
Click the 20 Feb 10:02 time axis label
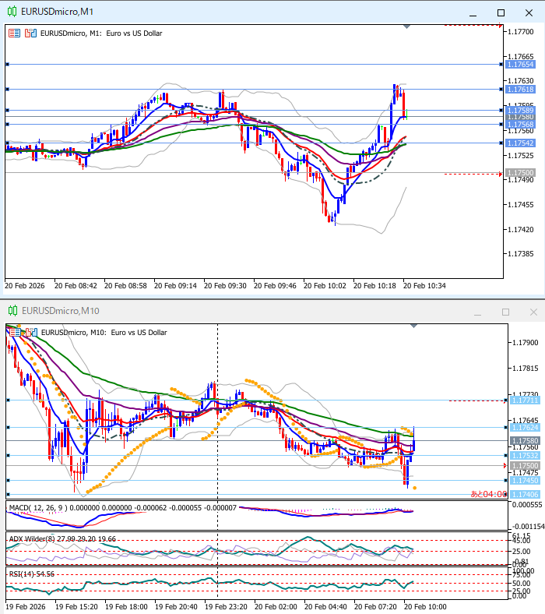pos(325,286)
